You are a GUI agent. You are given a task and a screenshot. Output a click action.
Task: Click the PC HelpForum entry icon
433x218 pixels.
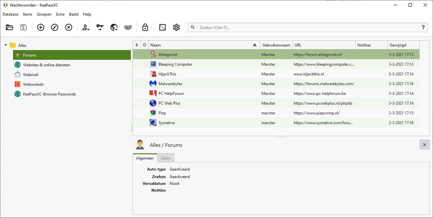[153, 93]
